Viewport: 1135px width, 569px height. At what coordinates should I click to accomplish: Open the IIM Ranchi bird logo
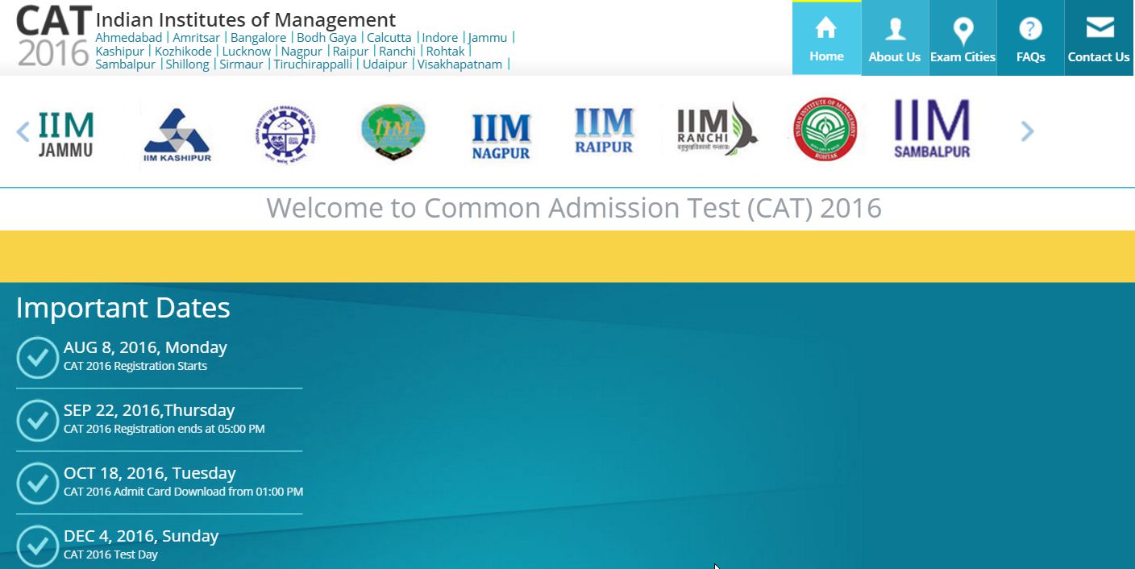pos(716,129)
